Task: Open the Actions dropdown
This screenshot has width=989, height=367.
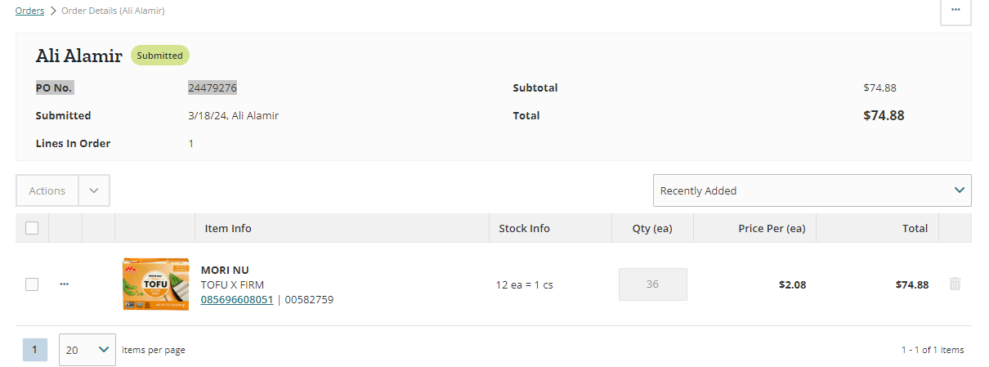Action: [47, 190]
